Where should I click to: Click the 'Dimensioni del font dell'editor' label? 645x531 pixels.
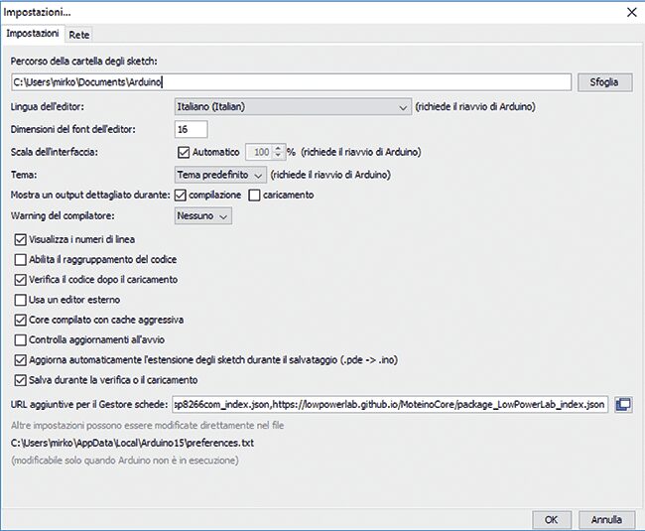click(x=73, y=130)
